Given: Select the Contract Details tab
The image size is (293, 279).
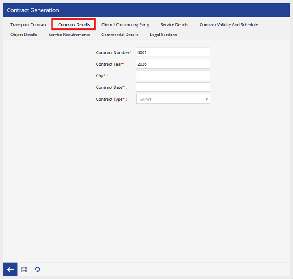Looking at the screenshot, I should [74, 24].
